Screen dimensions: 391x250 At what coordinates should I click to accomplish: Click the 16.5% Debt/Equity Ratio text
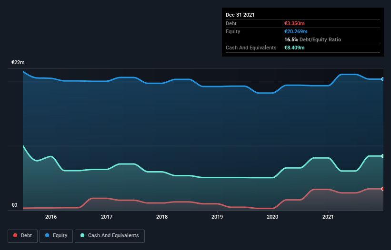pos(313,39)
